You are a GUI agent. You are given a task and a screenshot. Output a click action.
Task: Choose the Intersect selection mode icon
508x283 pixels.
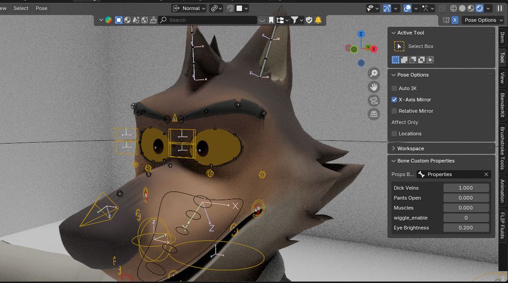pyautogui.click(x=430, y=60)
